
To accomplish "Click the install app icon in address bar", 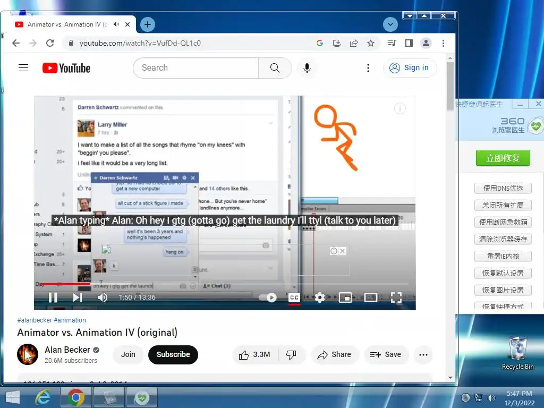I will (336, 43).
